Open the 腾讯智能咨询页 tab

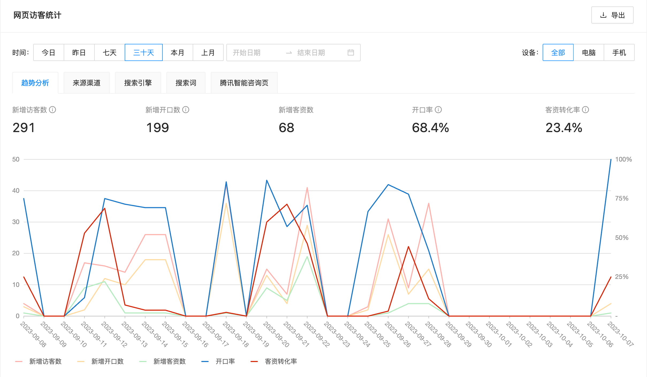[244, 83]
